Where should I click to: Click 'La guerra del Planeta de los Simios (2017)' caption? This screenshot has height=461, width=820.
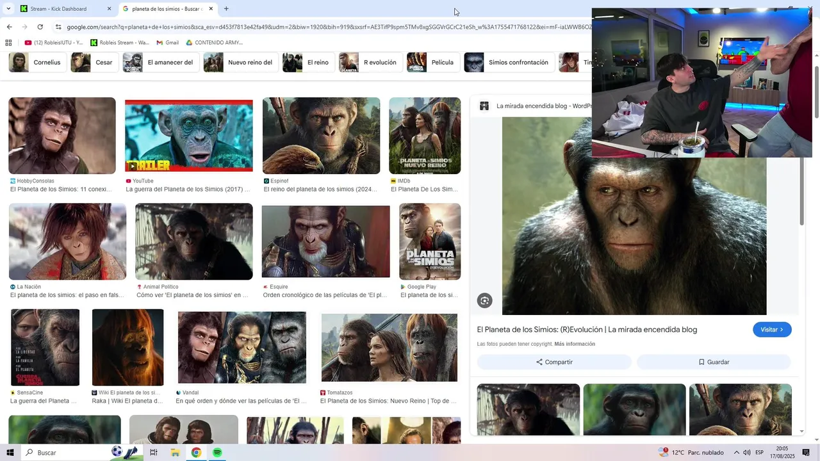[188, 190]
